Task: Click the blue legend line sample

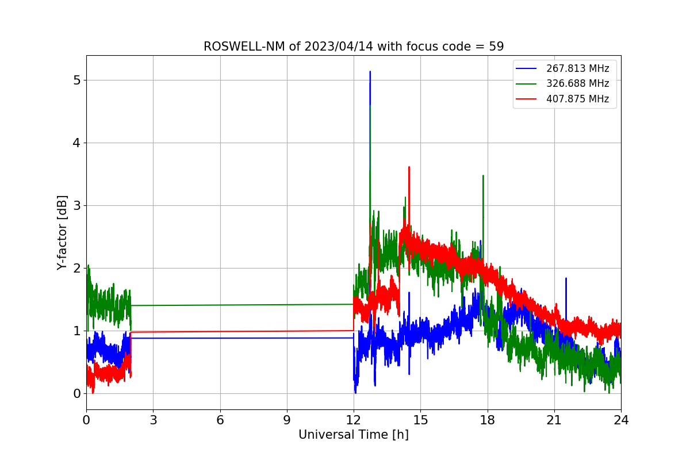Action: tap(526, 69)
